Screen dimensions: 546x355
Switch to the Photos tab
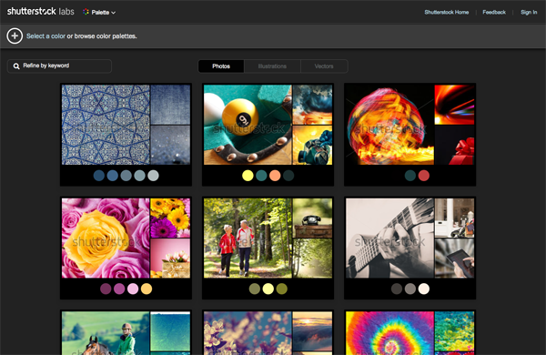tap(221, 66)
